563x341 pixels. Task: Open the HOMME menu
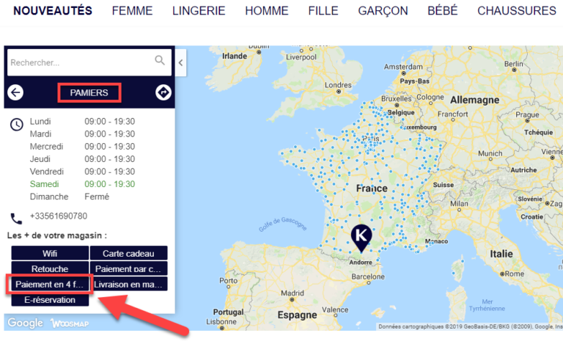tap(267, 11)
